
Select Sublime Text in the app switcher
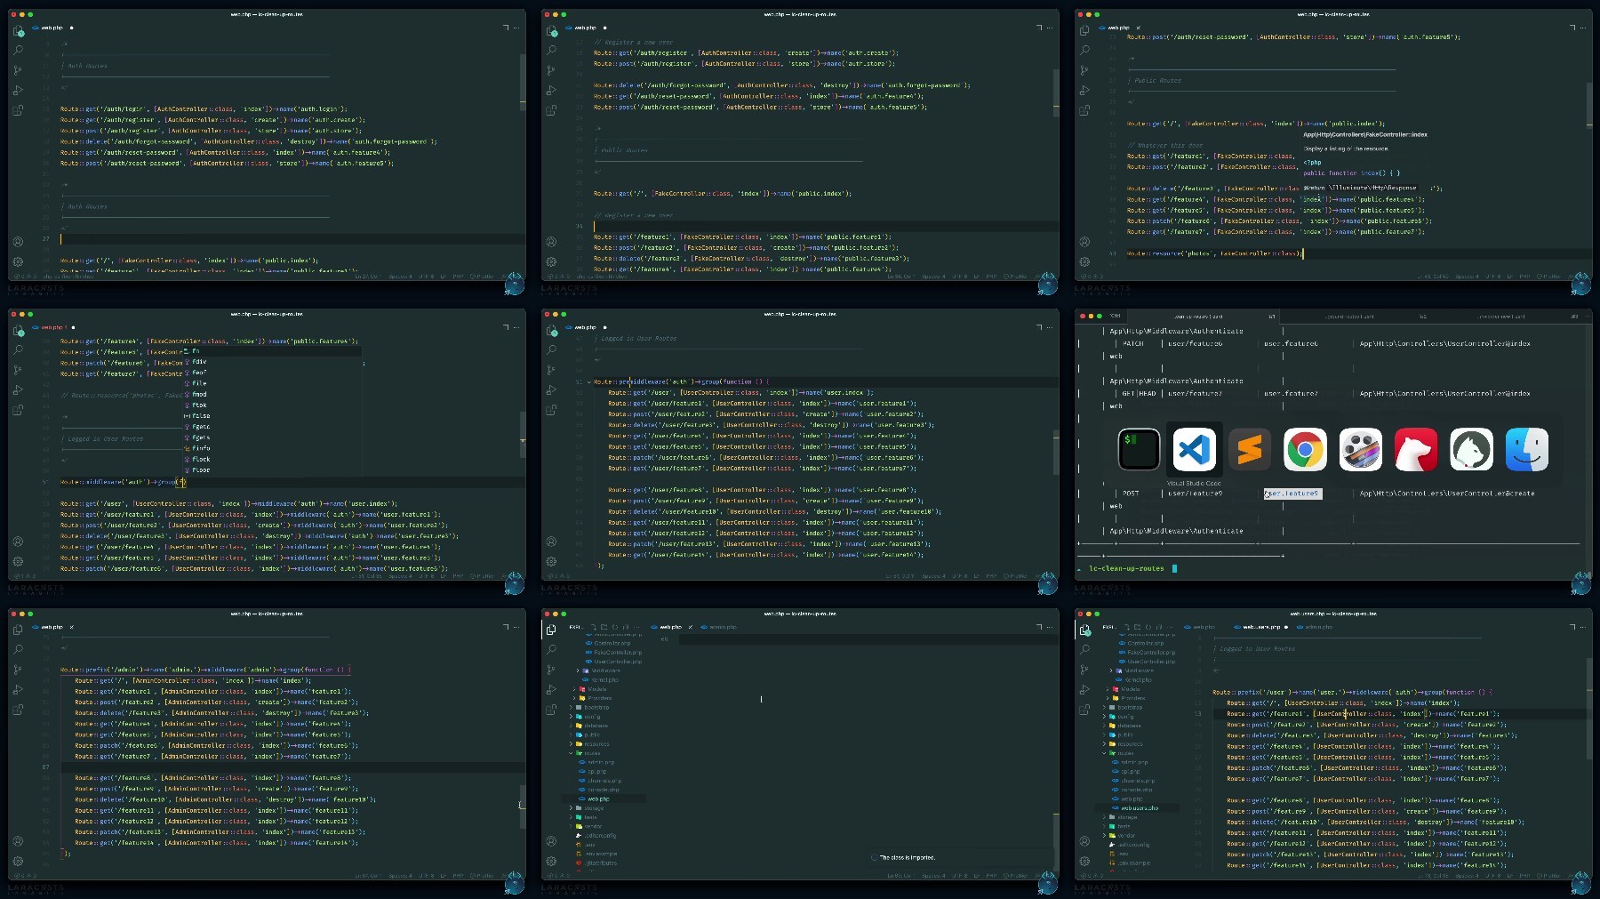click(1250, 449)
